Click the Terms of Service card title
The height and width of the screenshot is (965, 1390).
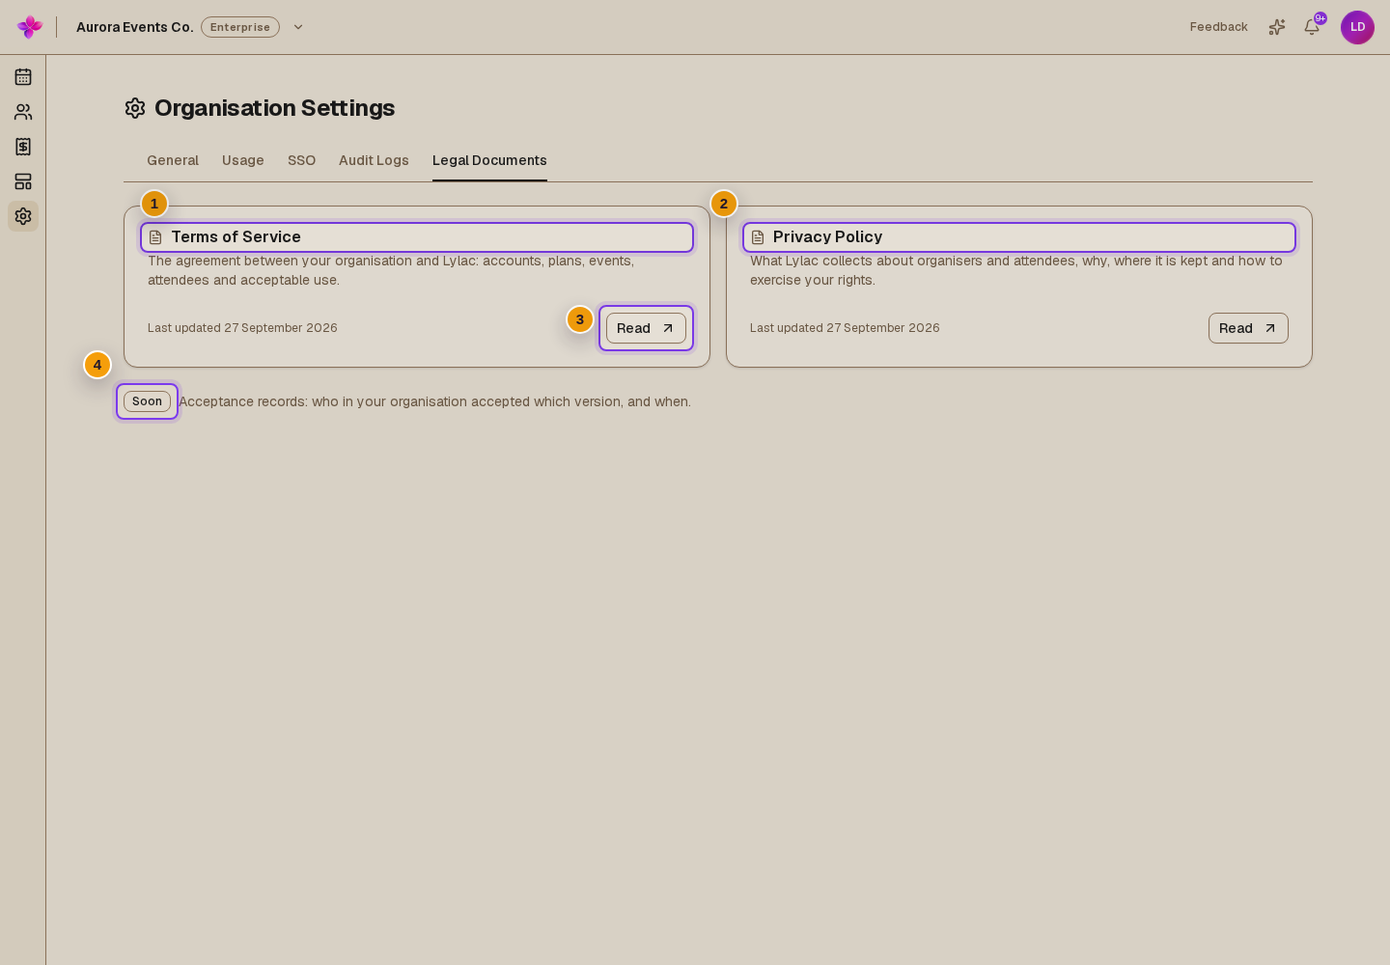pos(236,237)
